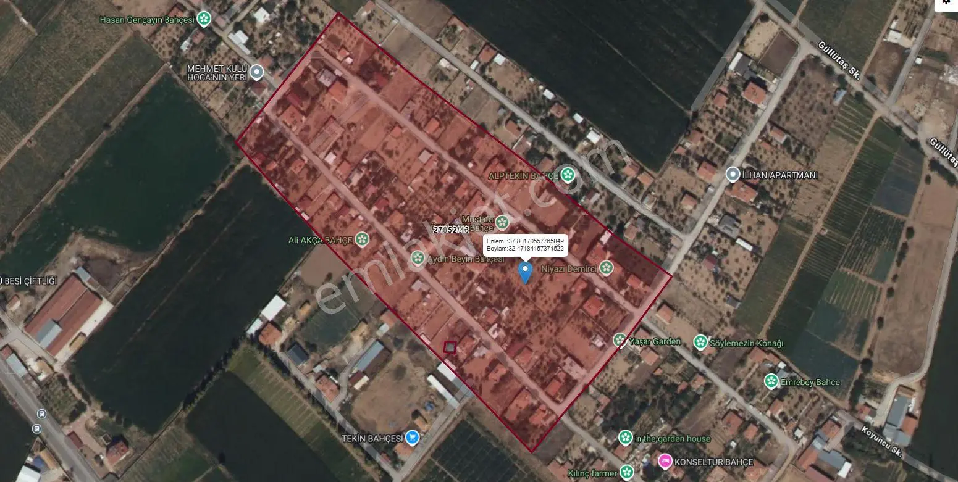Viewport: 958px width, 482px height.
Task: Click the Hasan Gençayın Bahçesi text label
Action: click(x=147, y=20)
